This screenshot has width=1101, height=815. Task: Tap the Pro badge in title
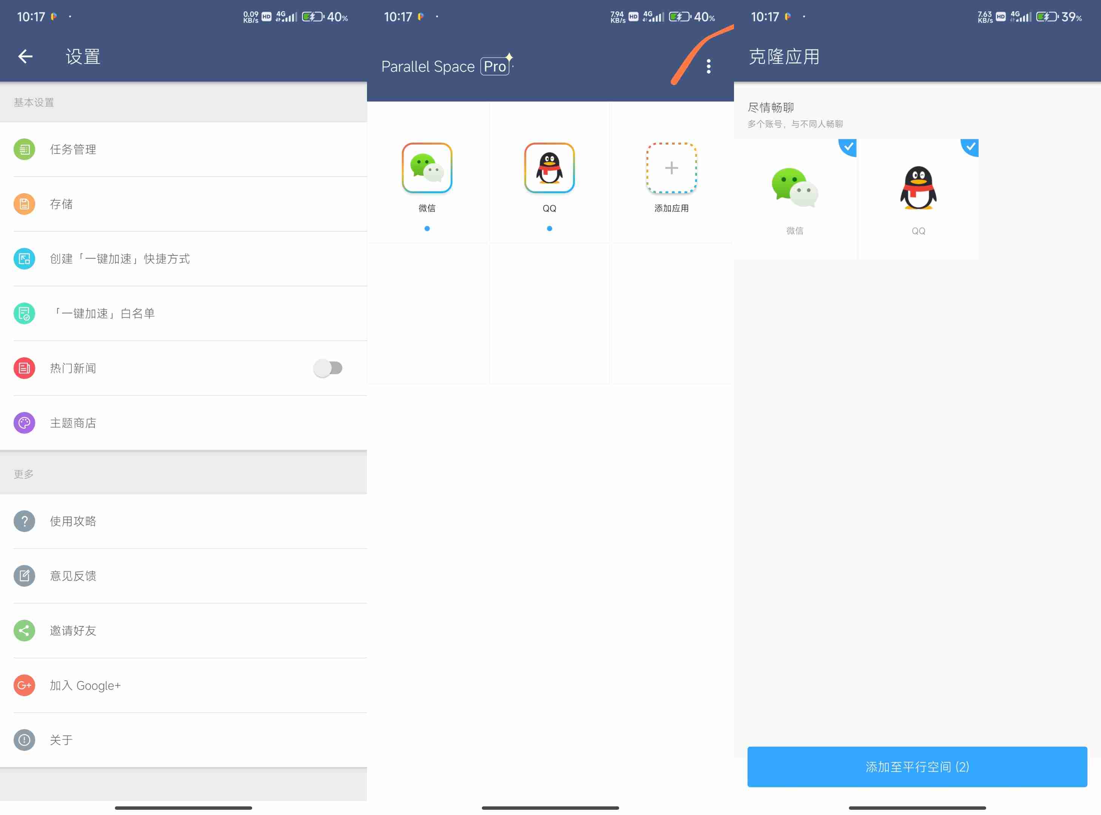[x=495, y=66]
